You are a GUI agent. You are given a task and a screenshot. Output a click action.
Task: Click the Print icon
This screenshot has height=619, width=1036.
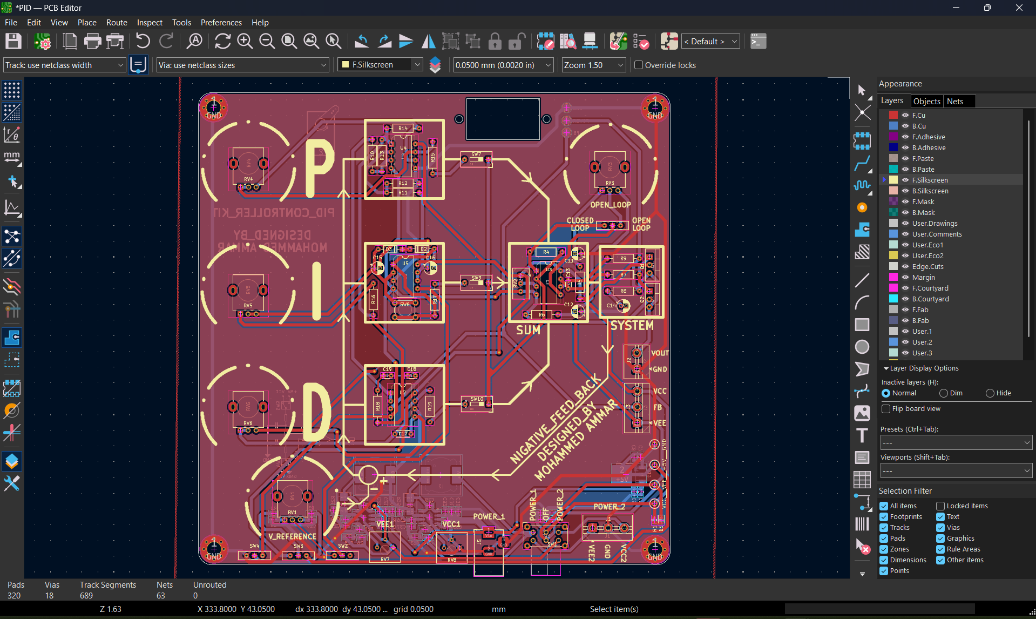click(92, 42)
